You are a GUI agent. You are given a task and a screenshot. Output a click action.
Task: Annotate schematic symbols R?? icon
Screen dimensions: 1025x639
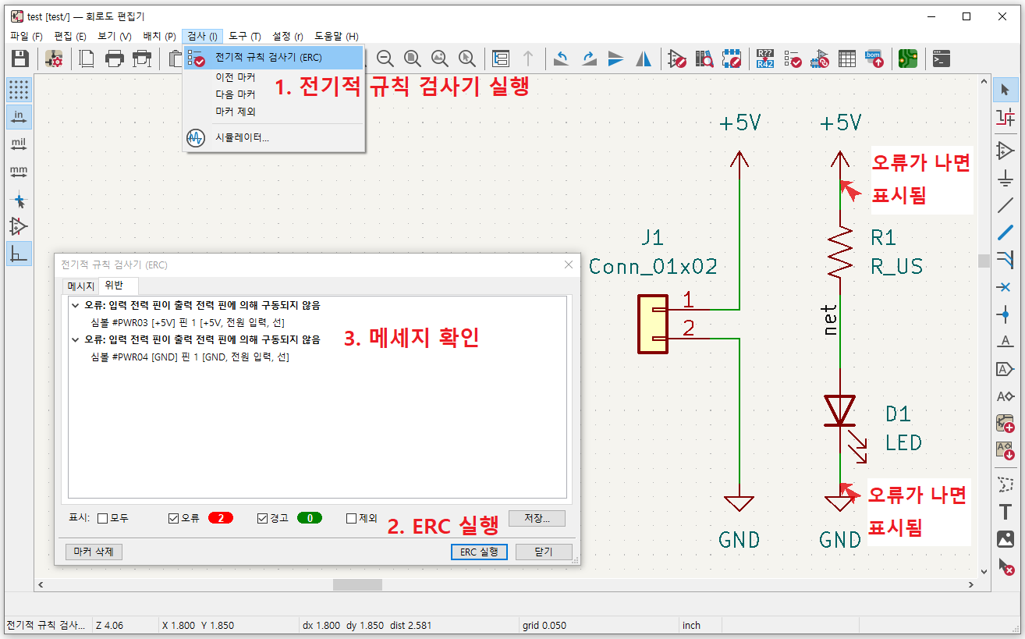pos(765,59)
